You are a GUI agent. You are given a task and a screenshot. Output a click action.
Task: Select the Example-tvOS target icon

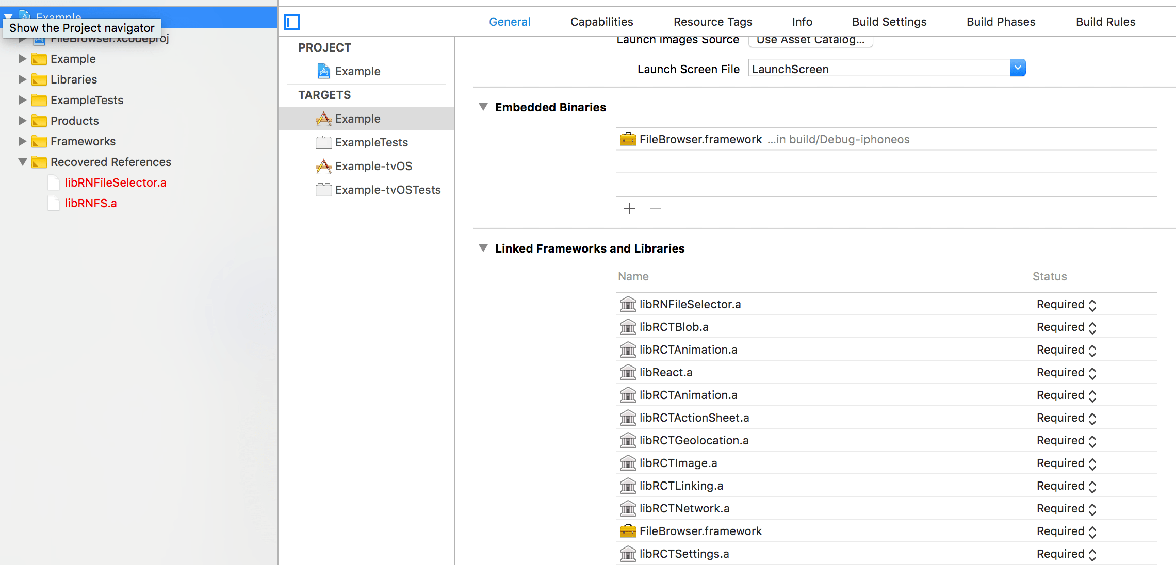click(x=323, y=165)
